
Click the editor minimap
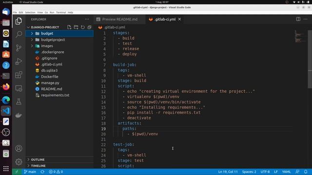pos(300,36)
